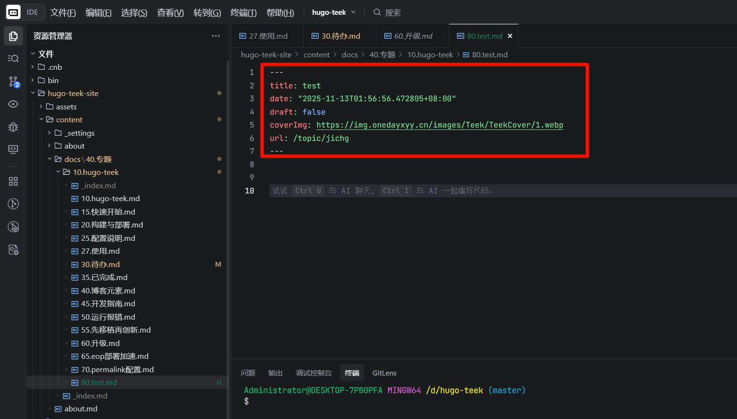Click the 搜索 search box in title bar

coord(393,13)
